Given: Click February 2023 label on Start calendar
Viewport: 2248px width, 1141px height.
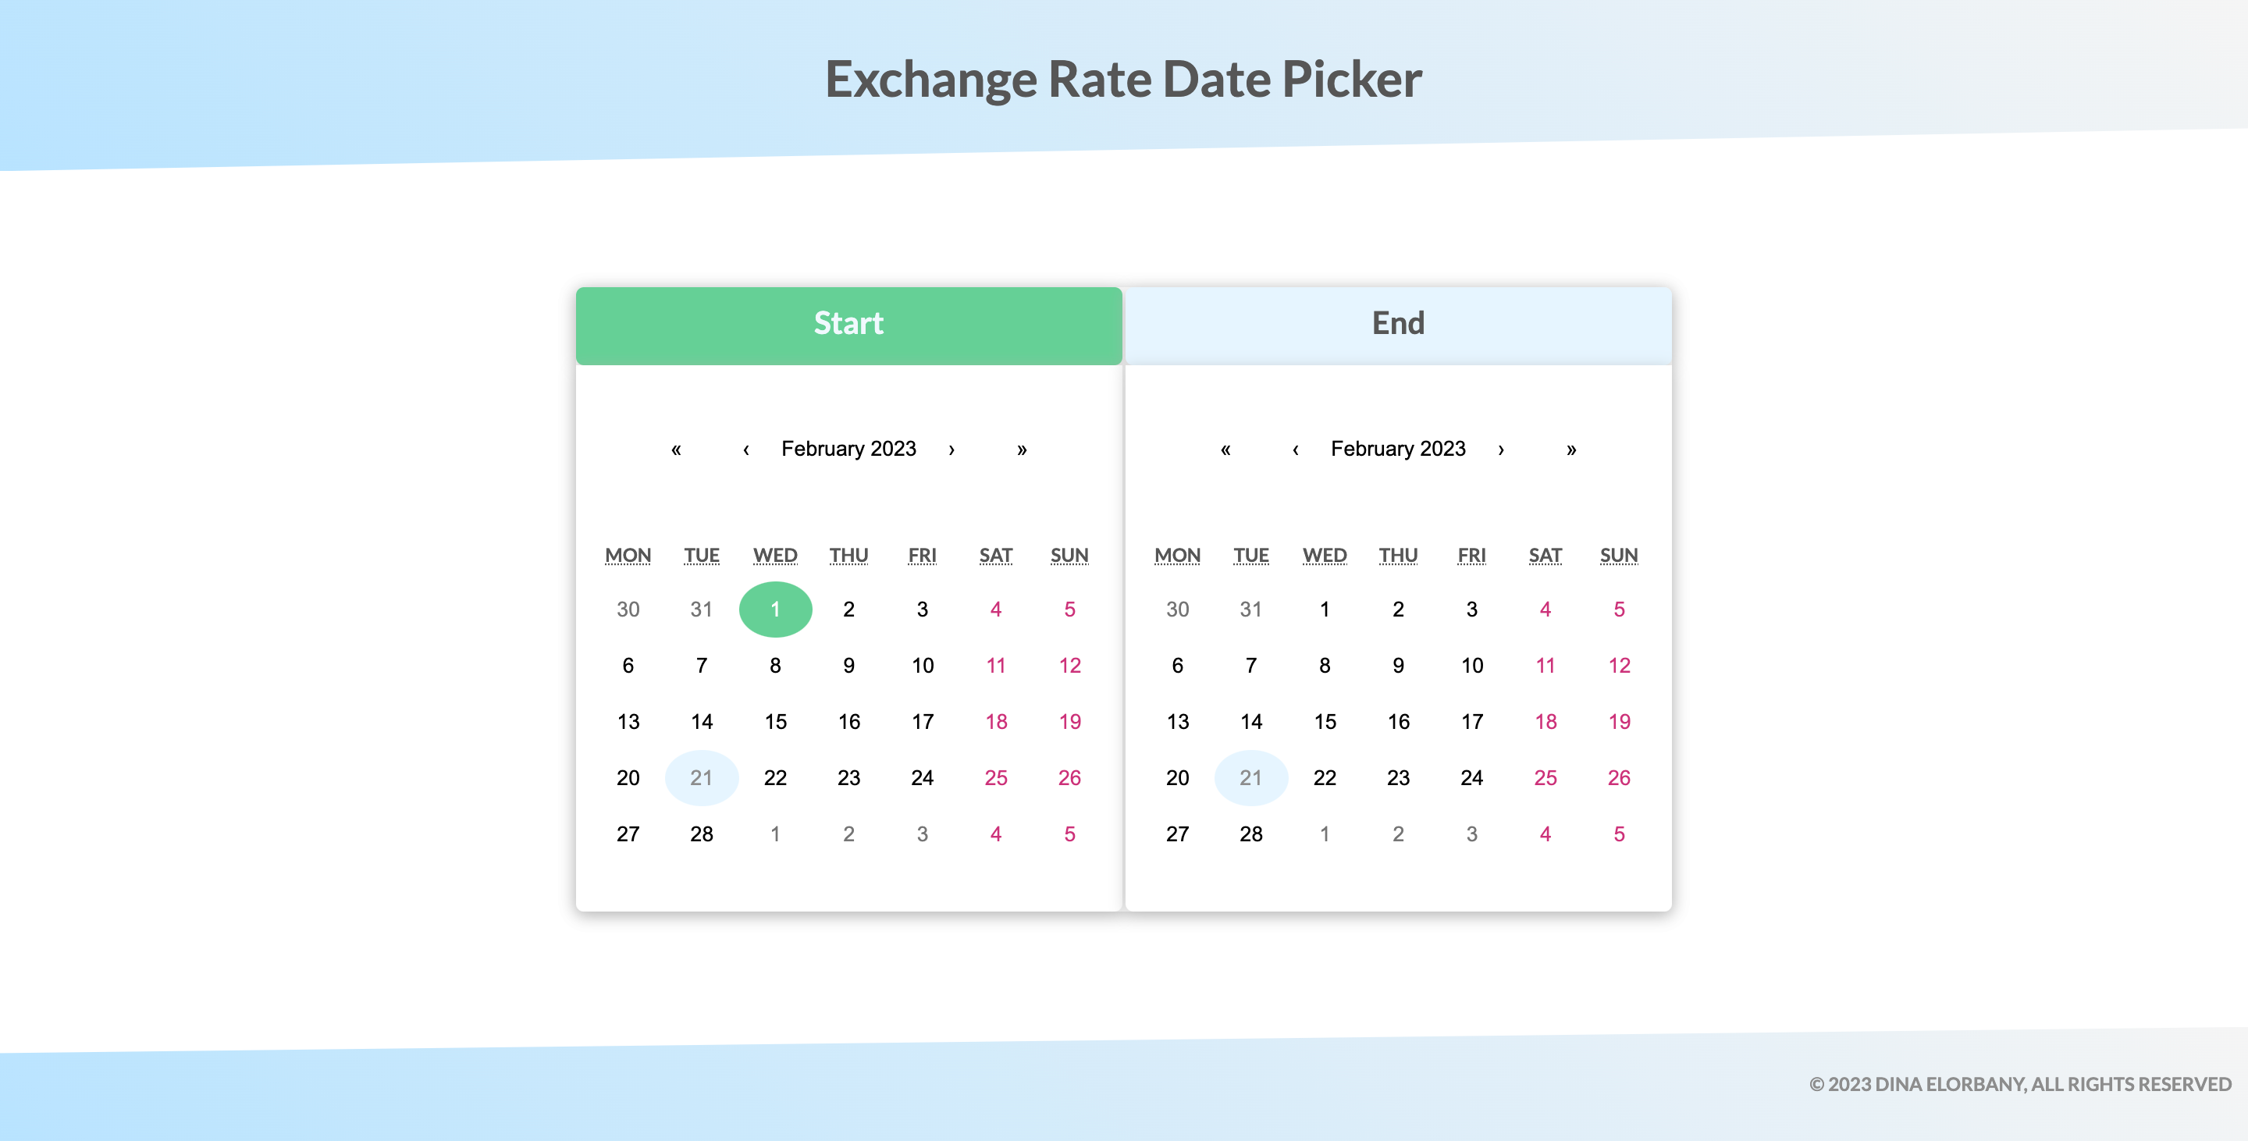Looking at the screenshot, I should click(848, 449).
